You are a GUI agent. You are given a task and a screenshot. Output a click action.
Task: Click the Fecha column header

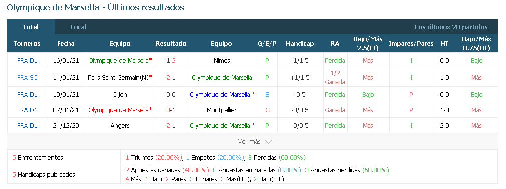pyautogui.click(x=66, y=43)
